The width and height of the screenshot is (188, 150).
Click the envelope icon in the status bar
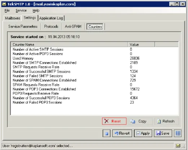point(178,146)
